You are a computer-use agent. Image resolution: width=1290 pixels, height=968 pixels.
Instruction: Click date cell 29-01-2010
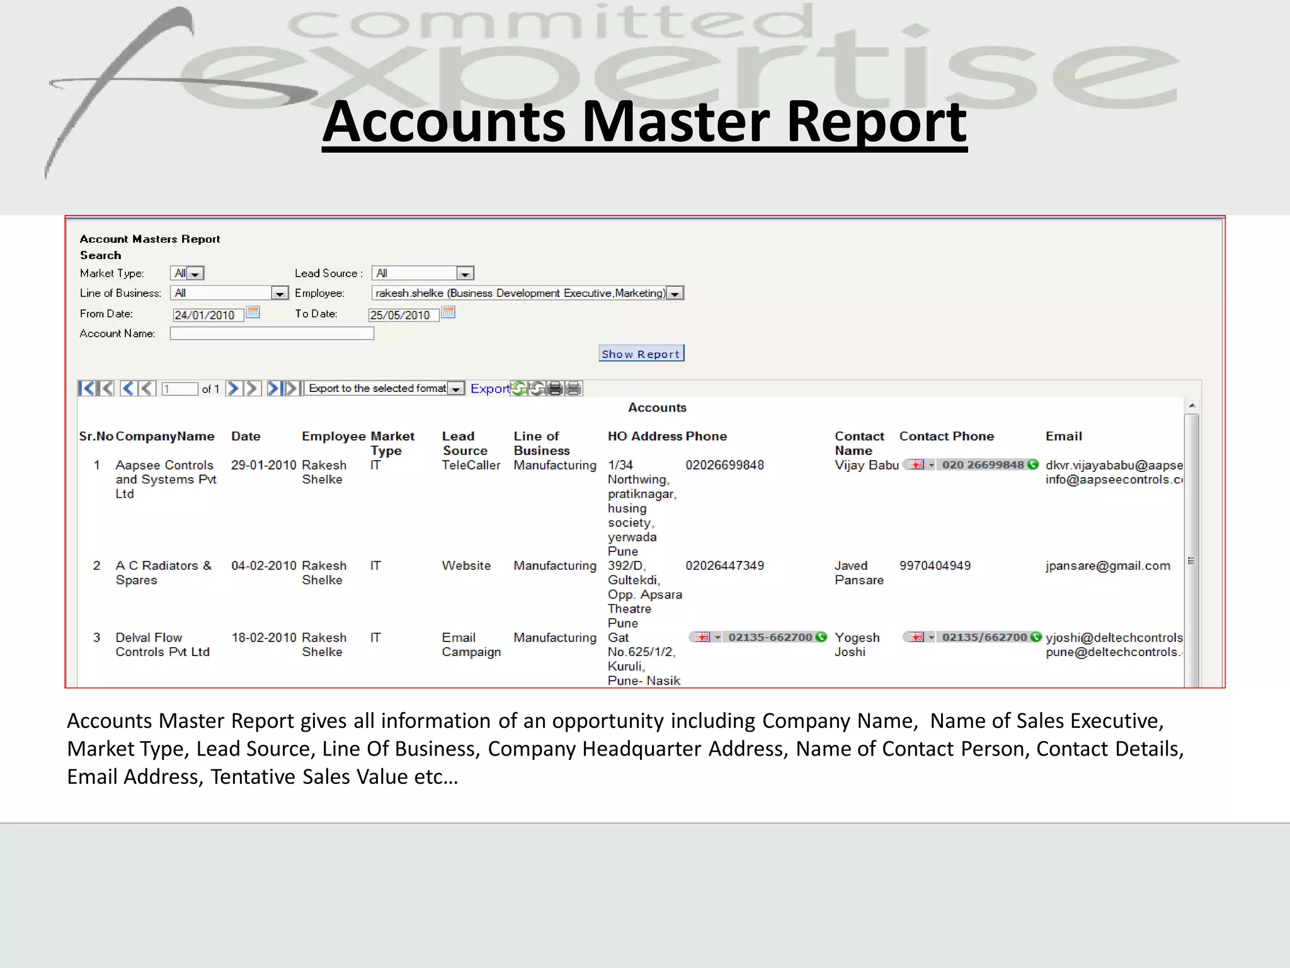263,465
